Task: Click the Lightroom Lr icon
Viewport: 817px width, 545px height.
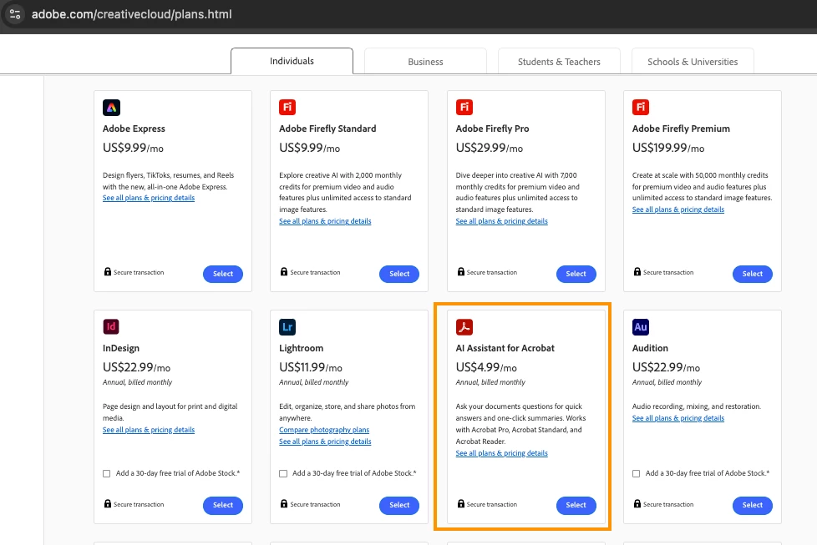Action: point(287,327)
